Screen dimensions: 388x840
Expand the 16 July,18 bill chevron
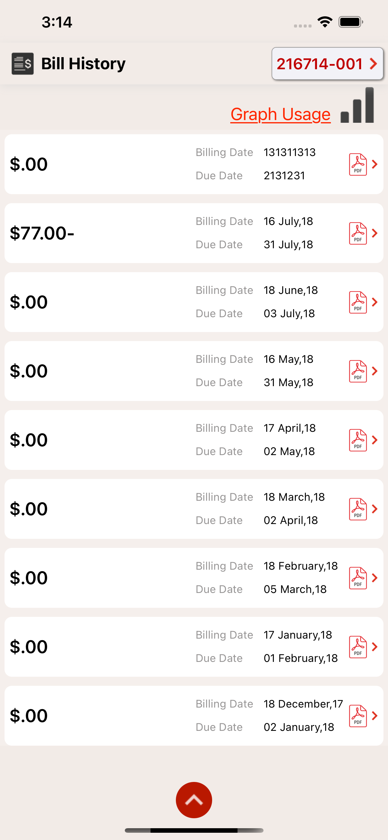click(x=375, y=233)
